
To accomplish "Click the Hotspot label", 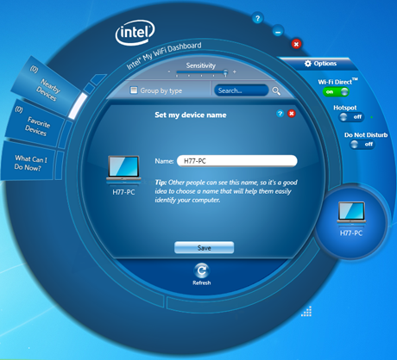I will click(x=344, y=108).
